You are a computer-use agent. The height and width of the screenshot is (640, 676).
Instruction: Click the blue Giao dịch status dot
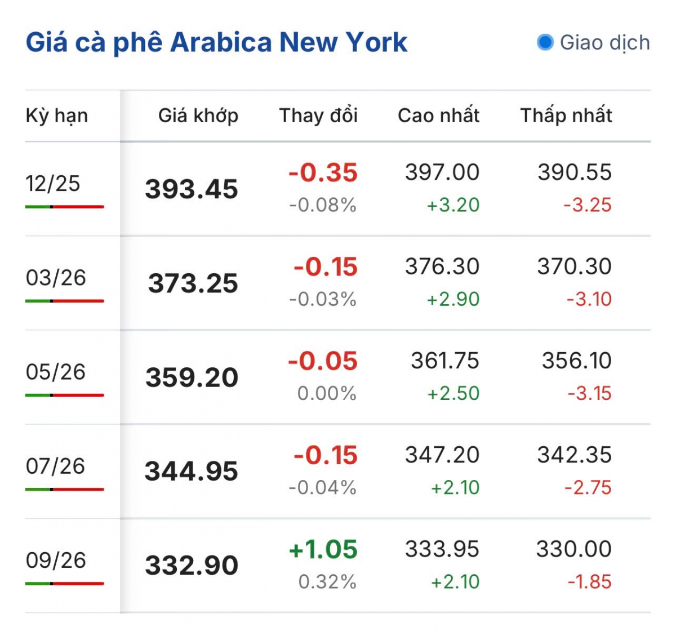(x=545, y=42)
